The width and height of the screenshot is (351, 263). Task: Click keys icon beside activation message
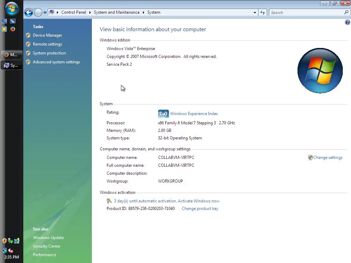click(x=109, y=201)
